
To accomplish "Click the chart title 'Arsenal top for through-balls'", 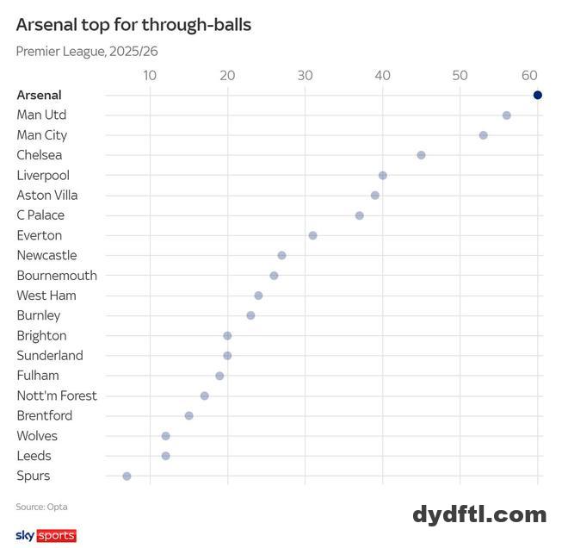I will point(133,24).
